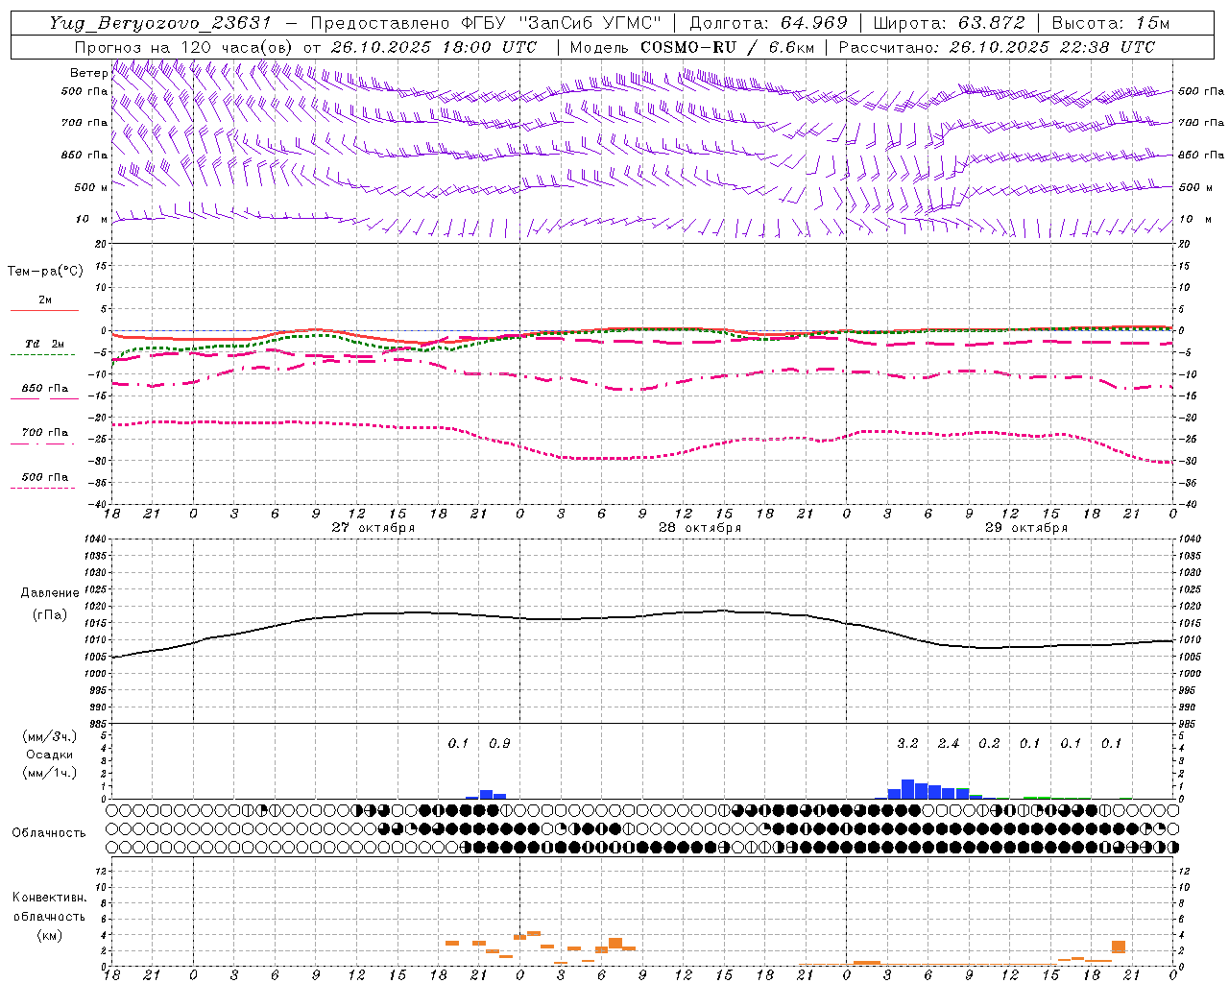The height and width of the screenshot is (983, 1229).
Task: Select the Осадки precipitation label
Action: [x=49, y=755]
